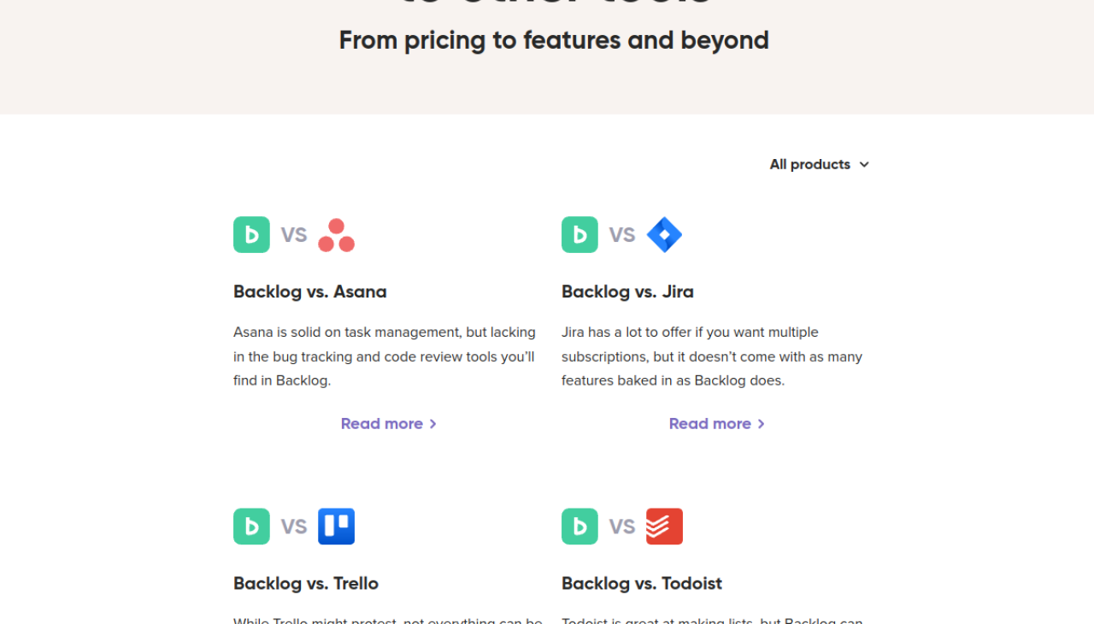Click the Backlog vs. Asana heading

pos(309,291)
